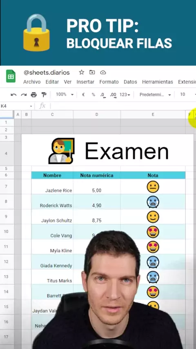The width and height of the screenshot is (196, 349).
Task: Click the redo arrow icon
Action: coord(24,95)
